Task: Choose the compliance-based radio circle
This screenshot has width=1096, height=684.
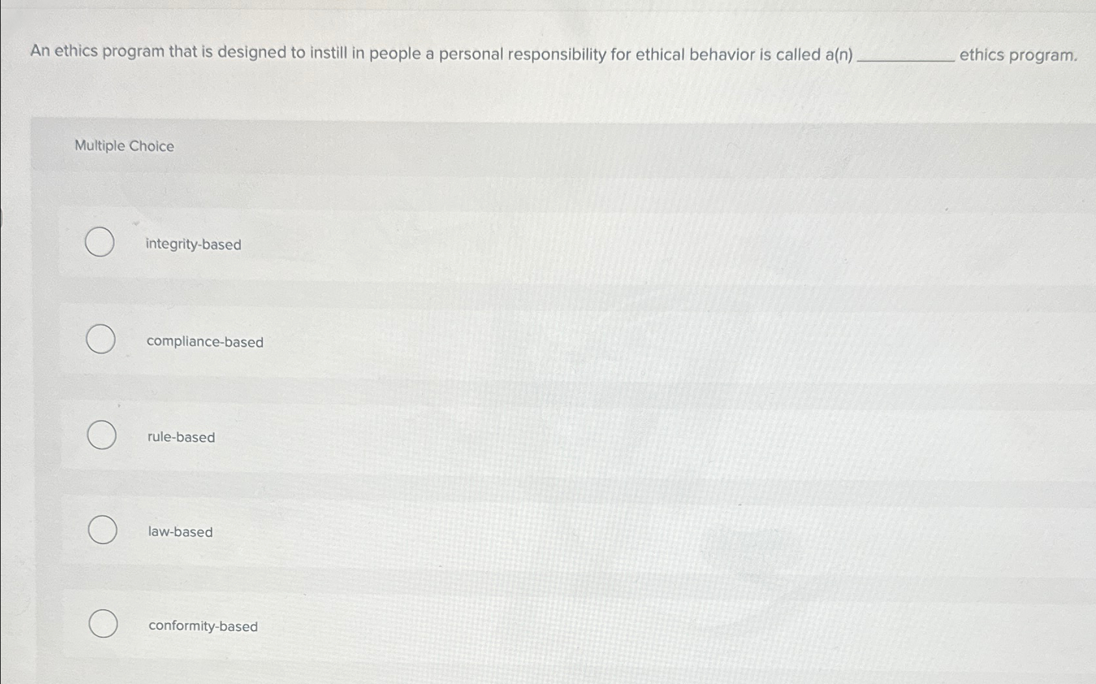Action: tap(101, 339)
